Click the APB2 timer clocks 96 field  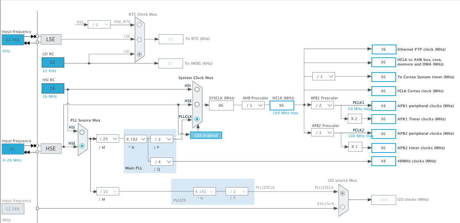[383, 148]
